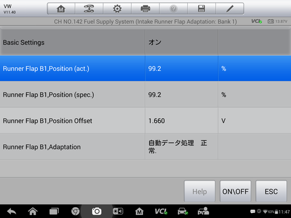Viewport: 291px width, 218px height.
Task: Select Runner Flap B1,Position Offset row
Action: click(x=145, y=121)
